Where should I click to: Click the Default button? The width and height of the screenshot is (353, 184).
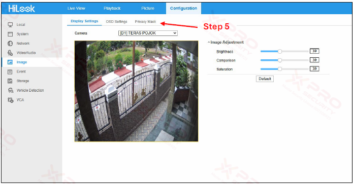(265, 79)
